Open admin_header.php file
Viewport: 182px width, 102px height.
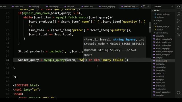(x=163, y=42)
